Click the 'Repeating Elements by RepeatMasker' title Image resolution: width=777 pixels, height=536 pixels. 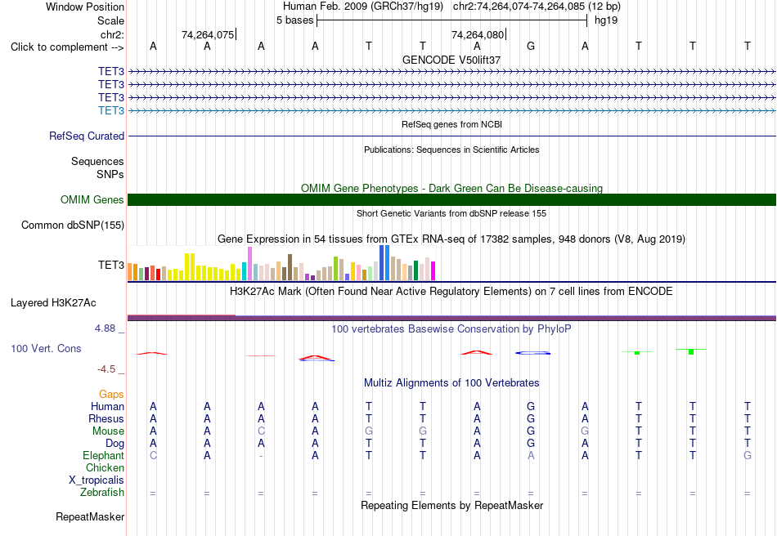[451, 505]
